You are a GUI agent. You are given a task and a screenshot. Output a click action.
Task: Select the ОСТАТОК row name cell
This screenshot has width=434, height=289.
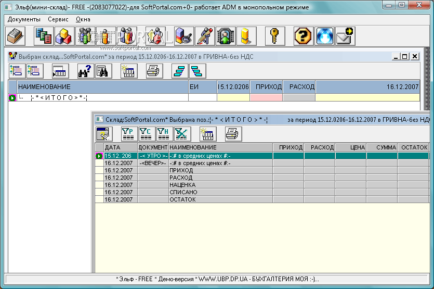[x=220, y=199]
